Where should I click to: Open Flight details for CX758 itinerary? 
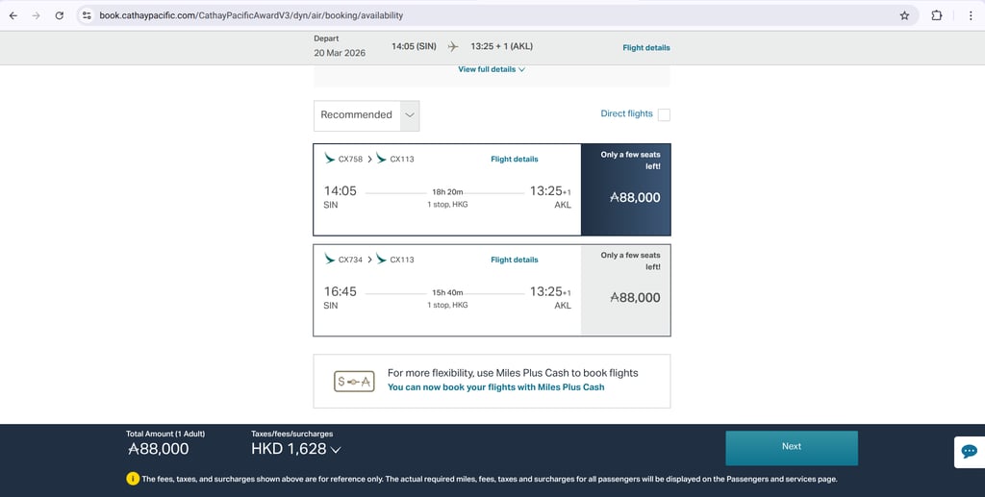515,160
